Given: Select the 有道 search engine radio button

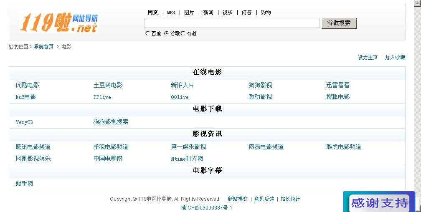Looking at the screenshot, I should [183, 33].
